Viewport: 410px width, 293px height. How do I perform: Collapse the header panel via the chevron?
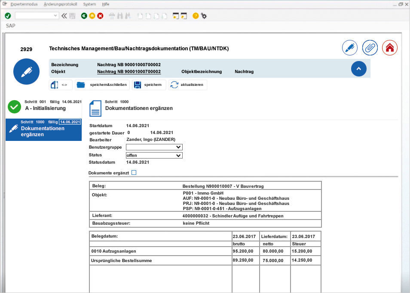358,68
